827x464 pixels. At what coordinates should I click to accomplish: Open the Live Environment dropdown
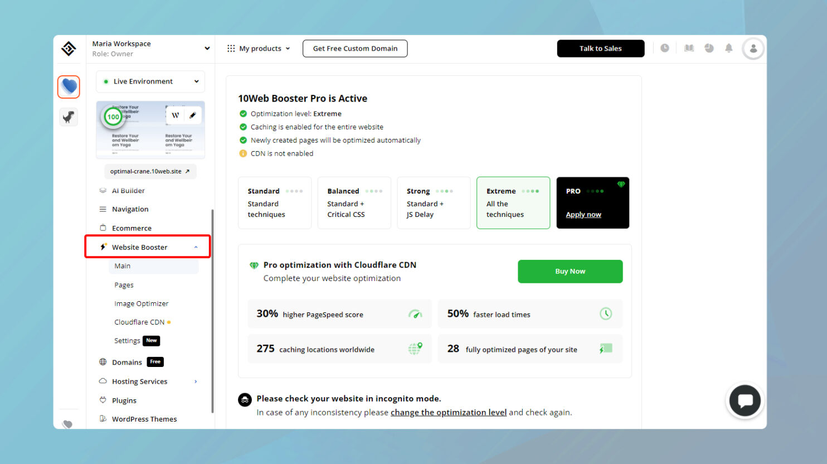click(x=150, y=81)
